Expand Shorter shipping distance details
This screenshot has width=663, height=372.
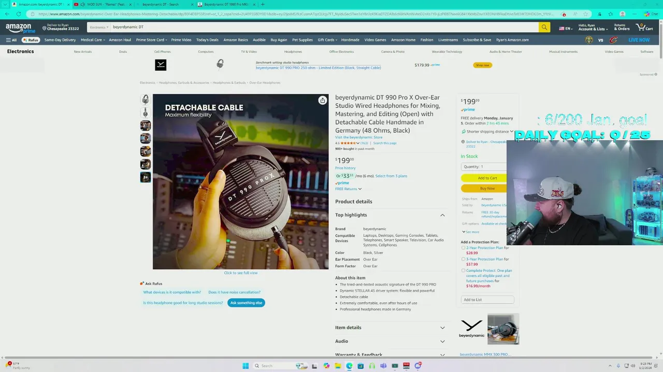point(487,132)
